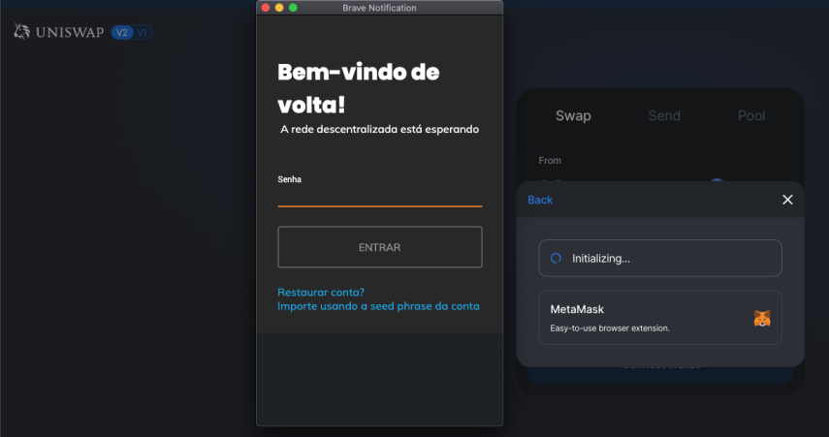Open the Pool tab
The image size is (829, 437).
point(751,115)
